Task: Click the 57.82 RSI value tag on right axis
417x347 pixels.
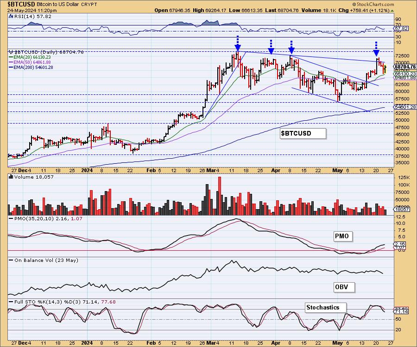Action: 402,28
